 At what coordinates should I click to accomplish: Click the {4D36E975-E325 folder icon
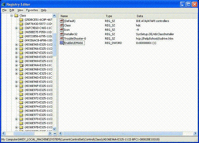tap(21, 111)
